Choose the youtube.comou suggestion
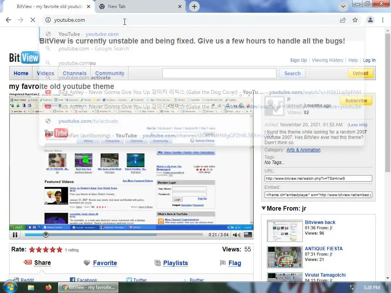391x293 pixels. [201, 63]
